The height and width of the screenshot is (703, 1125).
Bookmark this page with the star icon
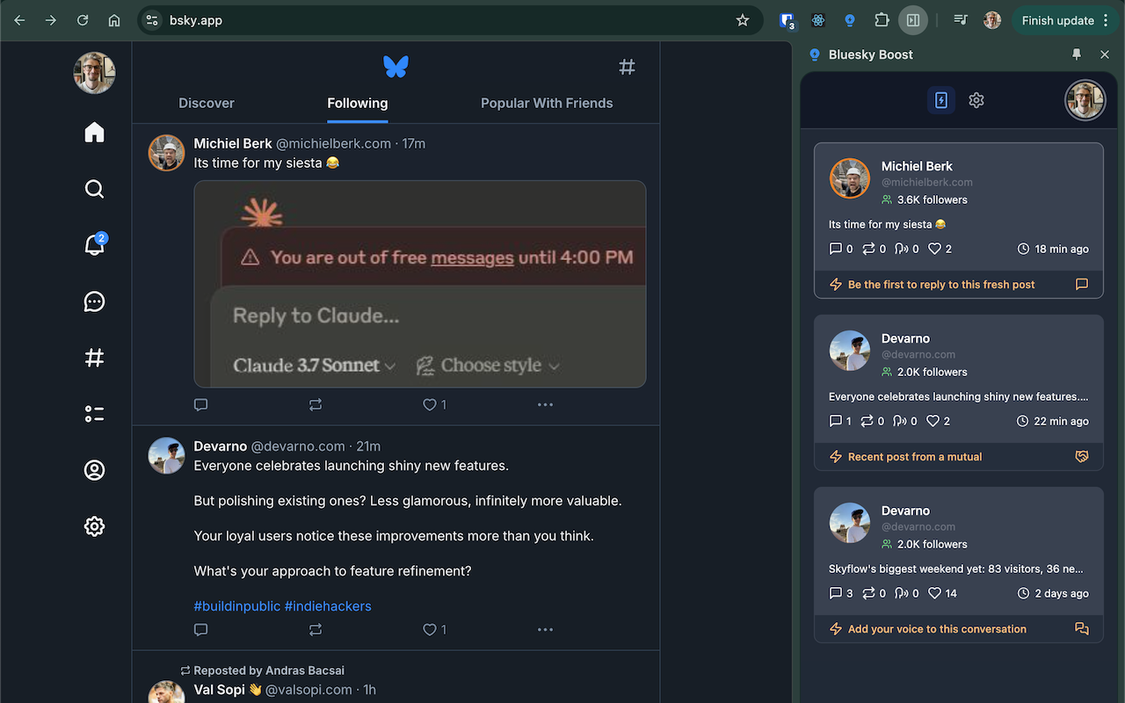[743, 20]
